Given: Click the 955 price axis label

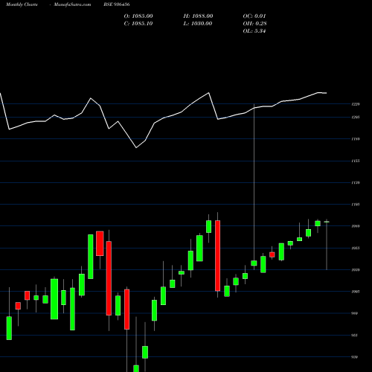Looking at the screenshot, I should tap(355, 336).
